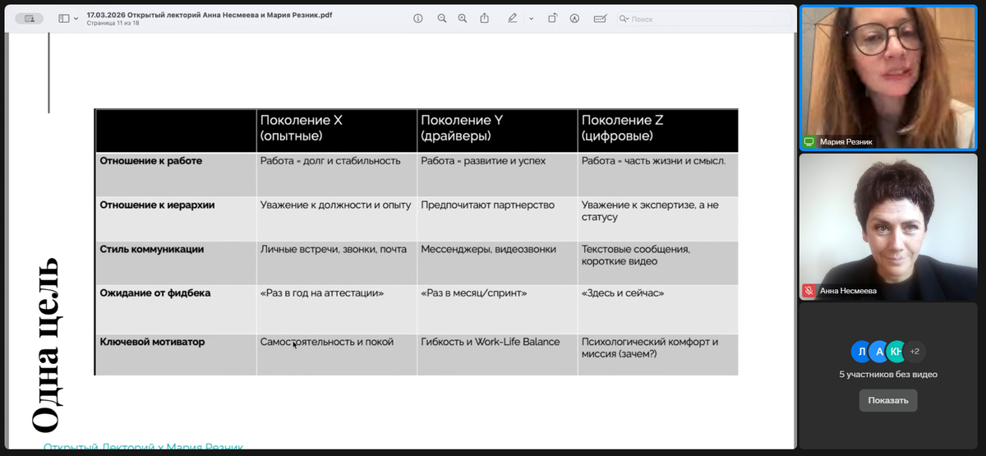
Task: Click the 'Поколение X (опытные)' header cell
Action: 337,129
